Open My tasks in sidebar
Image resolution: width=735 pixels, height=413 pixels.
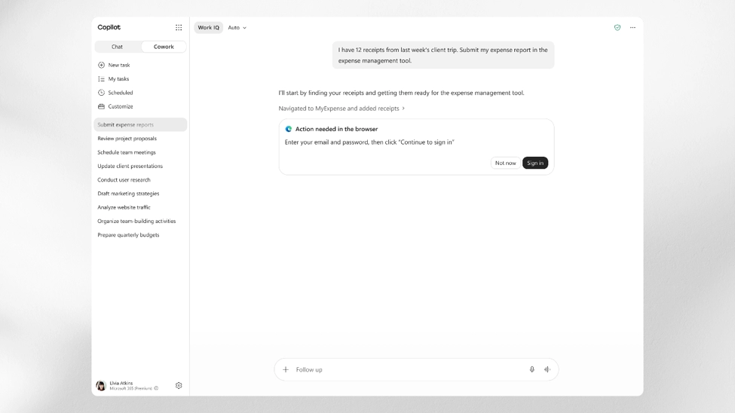click(140, 78)
